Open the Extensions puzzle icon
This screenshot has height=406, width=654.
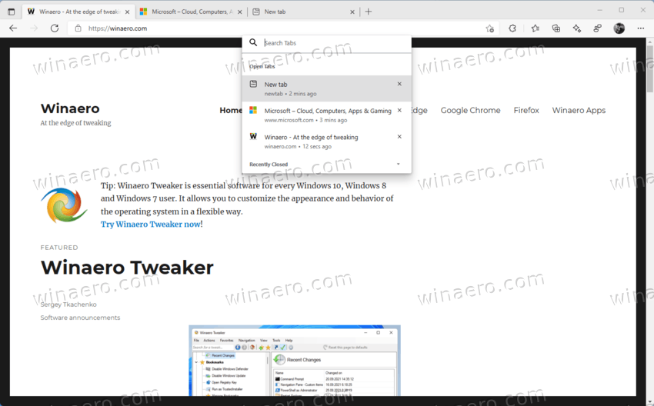[x=512, y=28]
